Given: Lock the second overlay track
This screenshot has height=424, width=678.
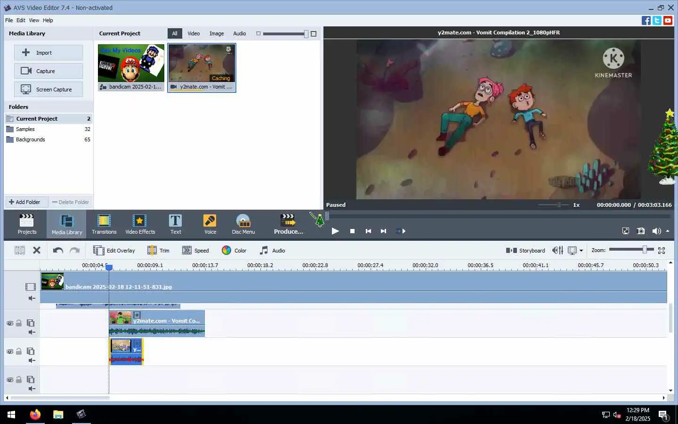Looking at the screenshot, I should point(19,351).
